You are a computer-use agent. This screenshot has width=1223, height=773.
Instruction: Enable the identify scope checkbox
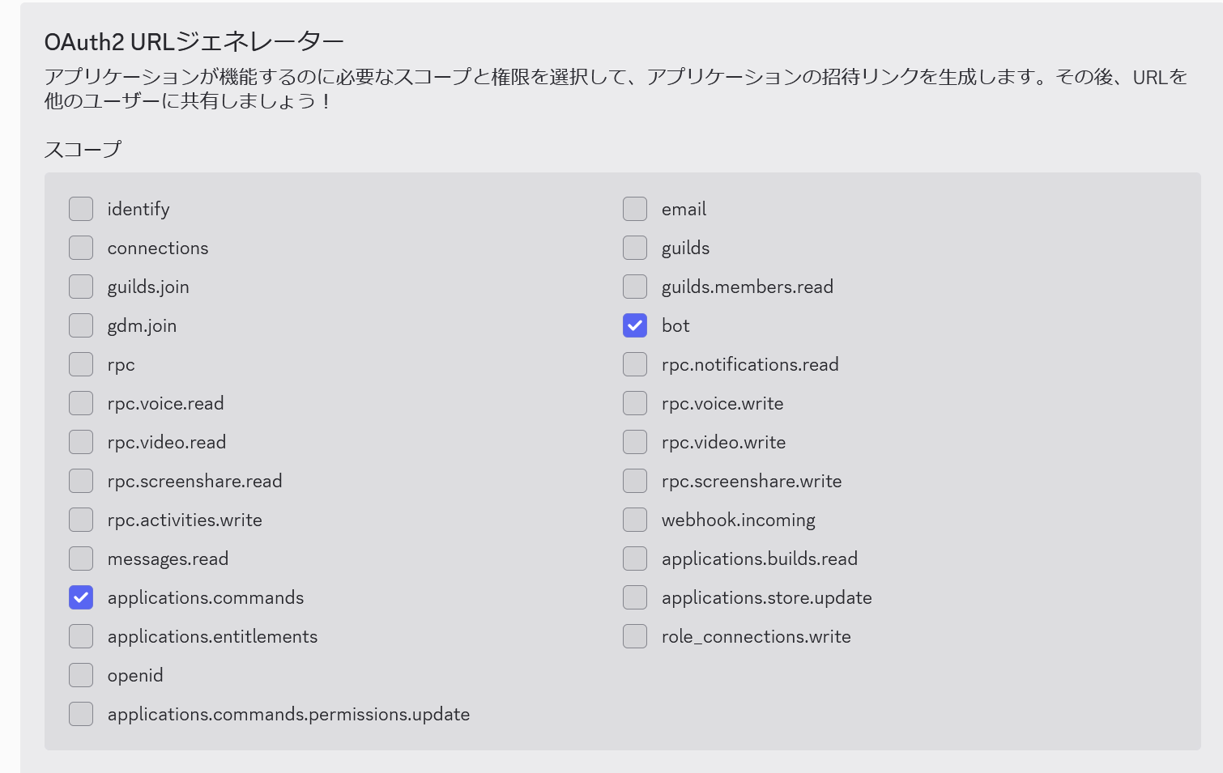pyautogui.click(x=81, y=209)
